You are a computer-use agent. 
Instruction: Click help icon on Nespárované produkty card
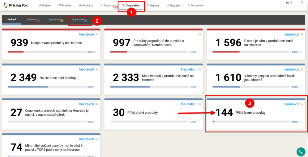(x=97, y=34)
